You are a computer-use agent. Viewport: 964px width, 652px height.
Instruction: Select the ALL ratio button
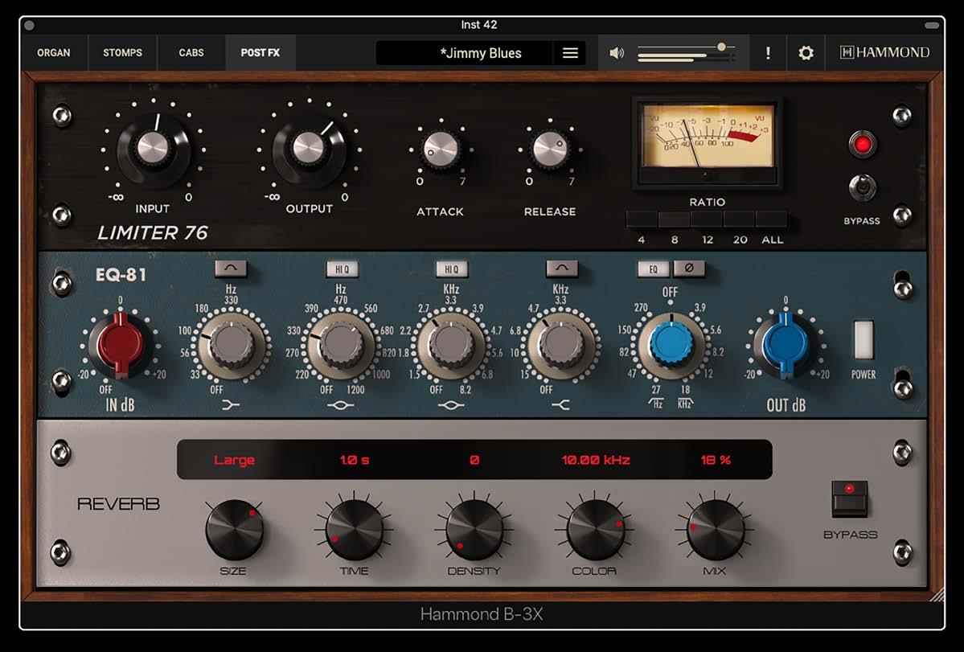(772, 220)
